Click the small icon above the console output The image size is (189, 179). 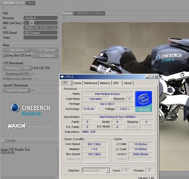2,145
